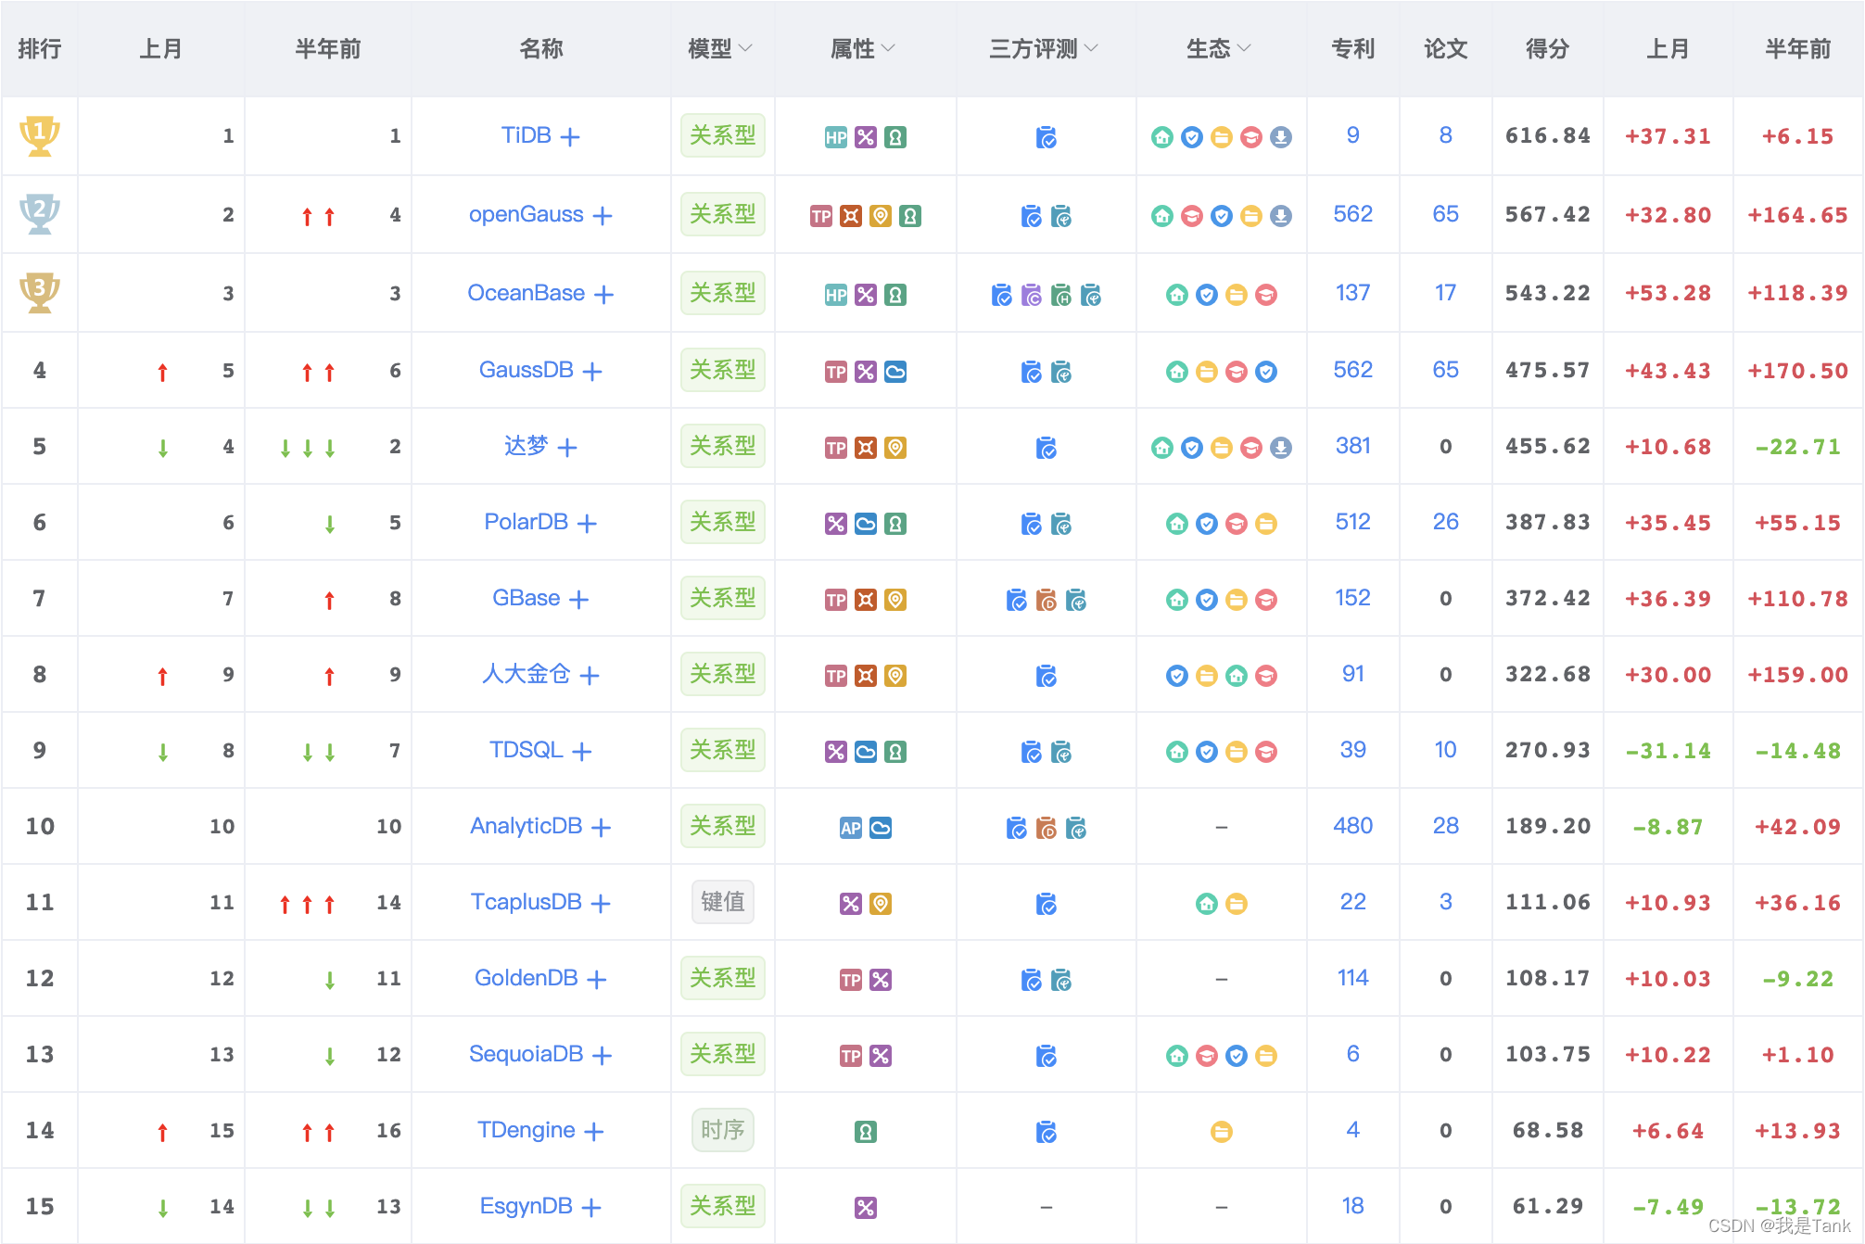Click the silver second-place trophy icon
This screenshot has height=1244, width=1865.
click(x=40, y=214)
